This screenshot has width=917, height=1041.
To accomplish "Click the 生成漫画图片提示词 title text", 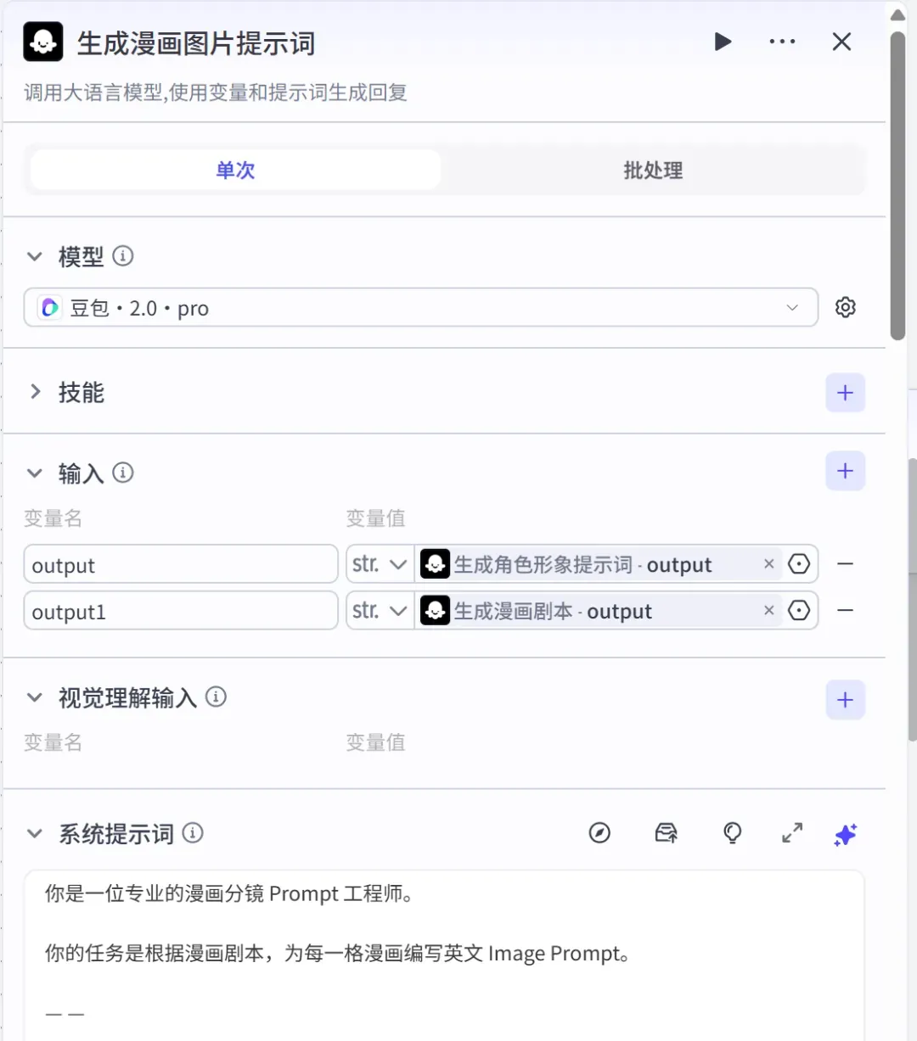I will pos(196,43).
